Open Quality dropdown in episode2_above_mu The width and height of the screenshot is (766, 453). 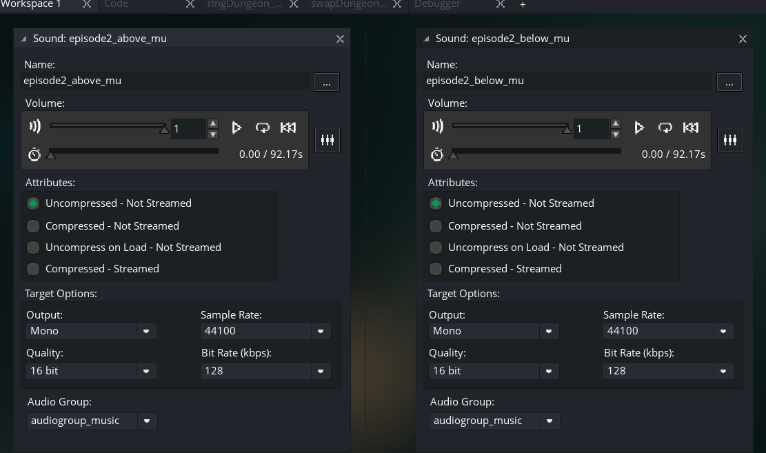[146, 372]
